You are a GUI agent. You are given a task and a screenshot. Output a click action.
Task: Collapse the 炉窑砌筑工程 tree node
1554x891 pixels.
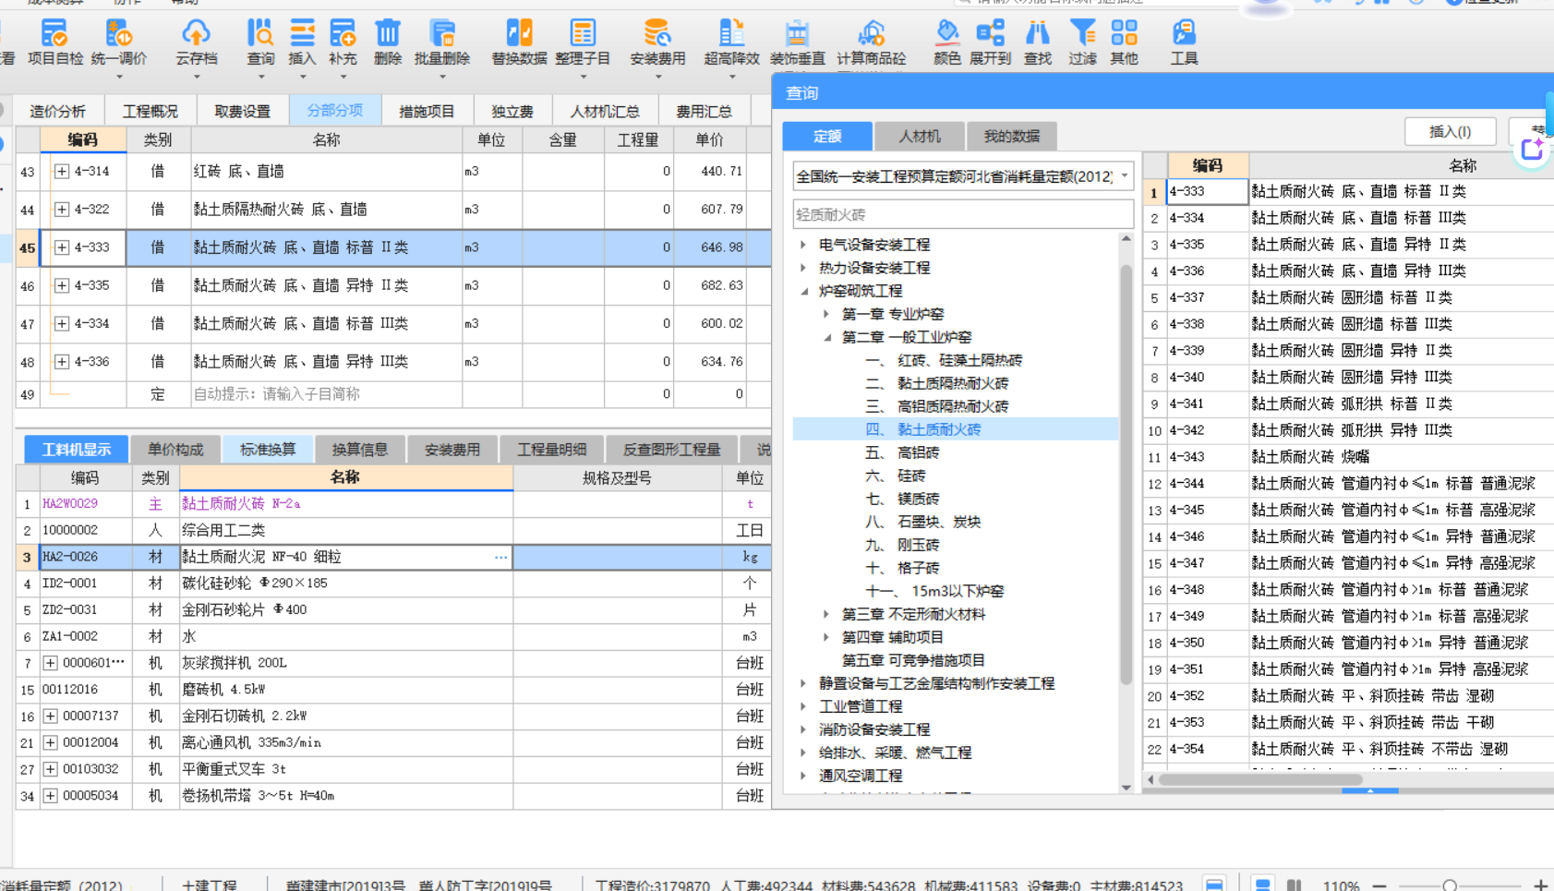click(x=802, y=290)
